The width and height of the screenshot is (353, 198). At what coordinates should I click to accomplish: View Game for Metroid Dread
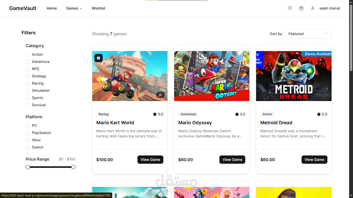pos(314,160)
